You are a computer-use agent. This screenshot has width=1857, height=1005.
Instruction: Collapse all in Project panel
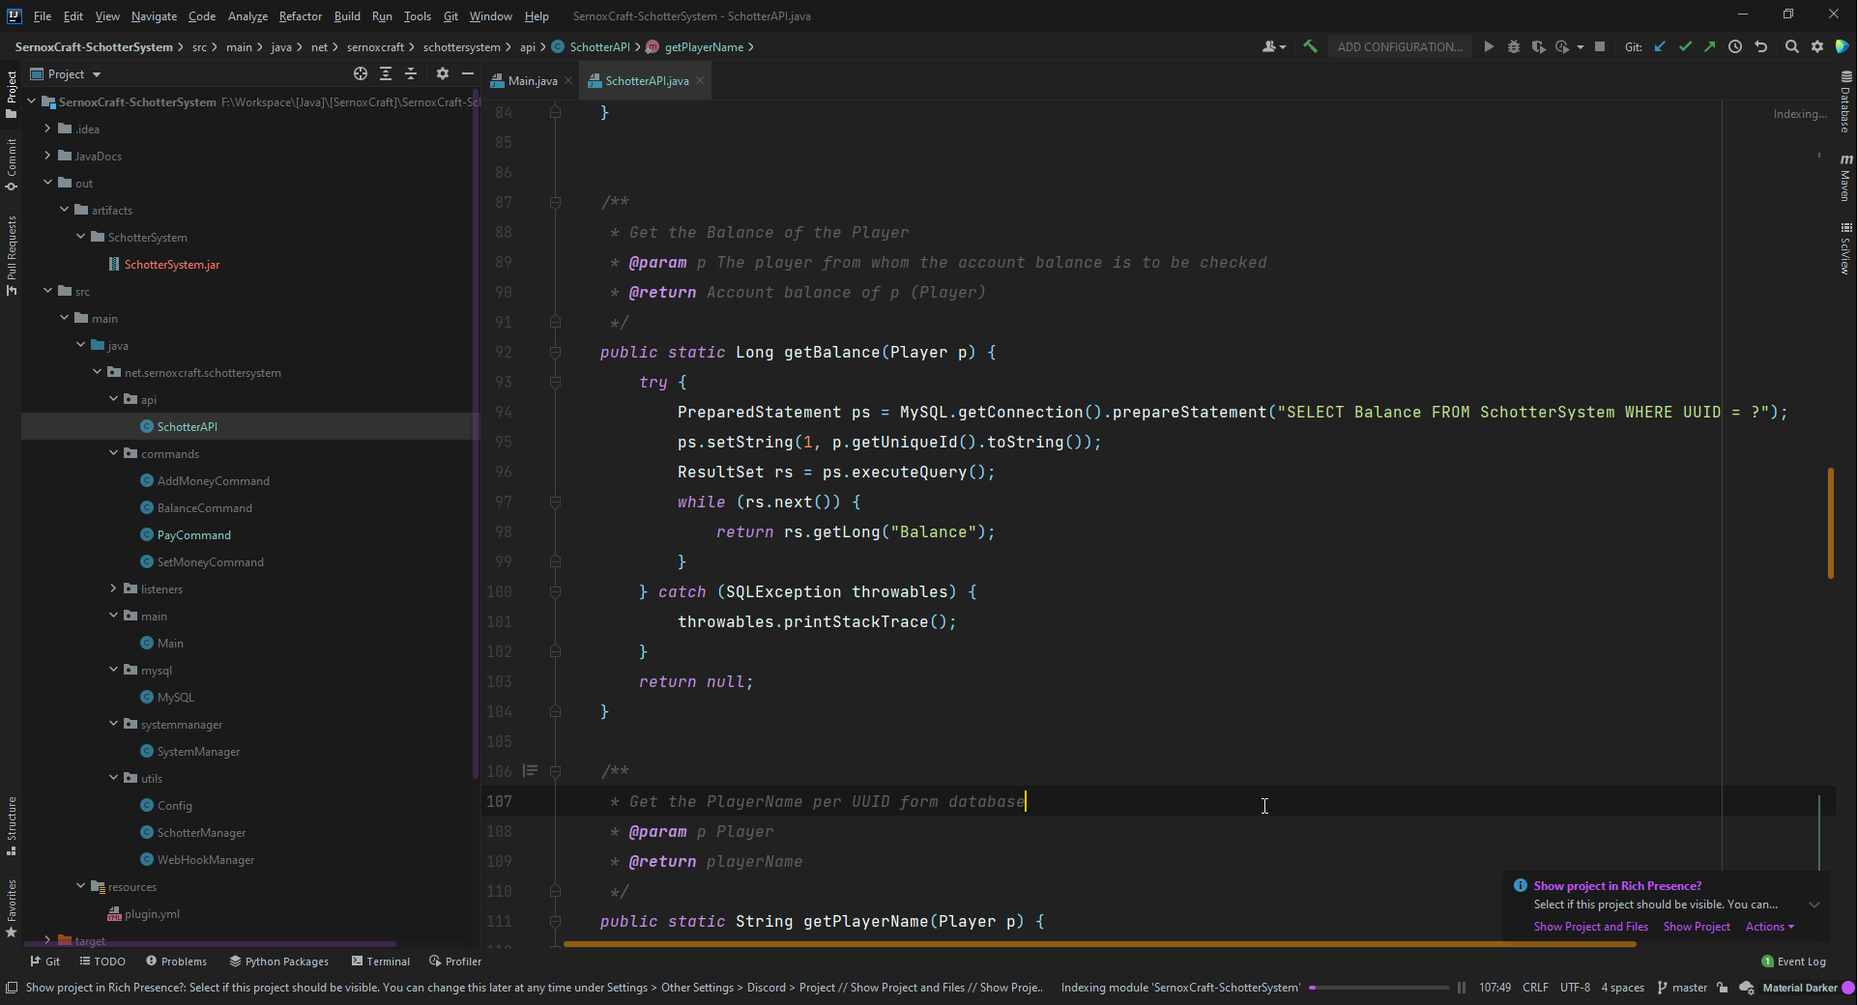click(411, 73)
